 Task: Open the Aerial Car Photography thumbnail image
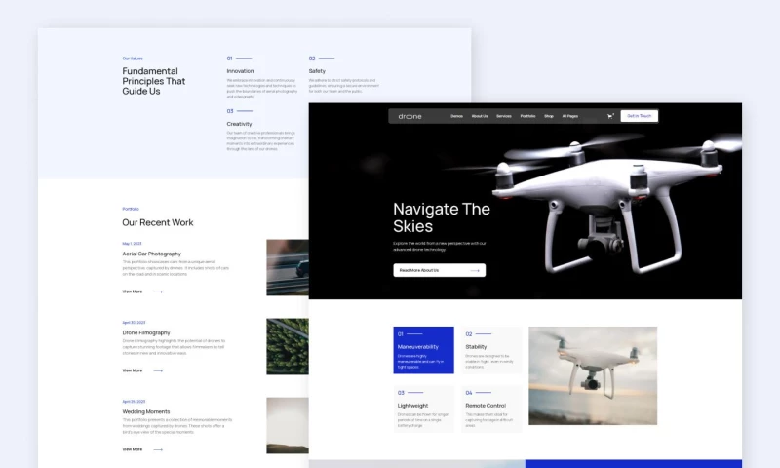click(288, 267)
